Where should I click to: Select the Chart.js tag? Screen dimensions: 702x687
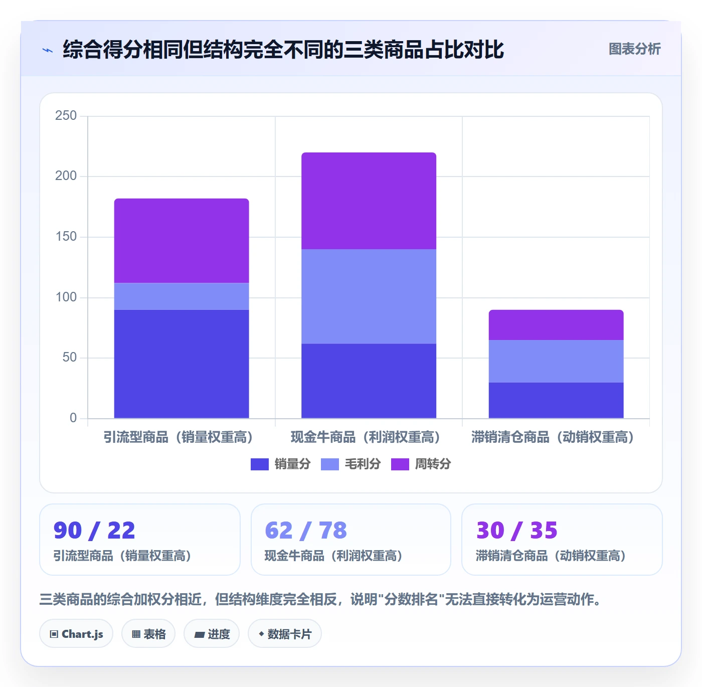click(76, 634)
